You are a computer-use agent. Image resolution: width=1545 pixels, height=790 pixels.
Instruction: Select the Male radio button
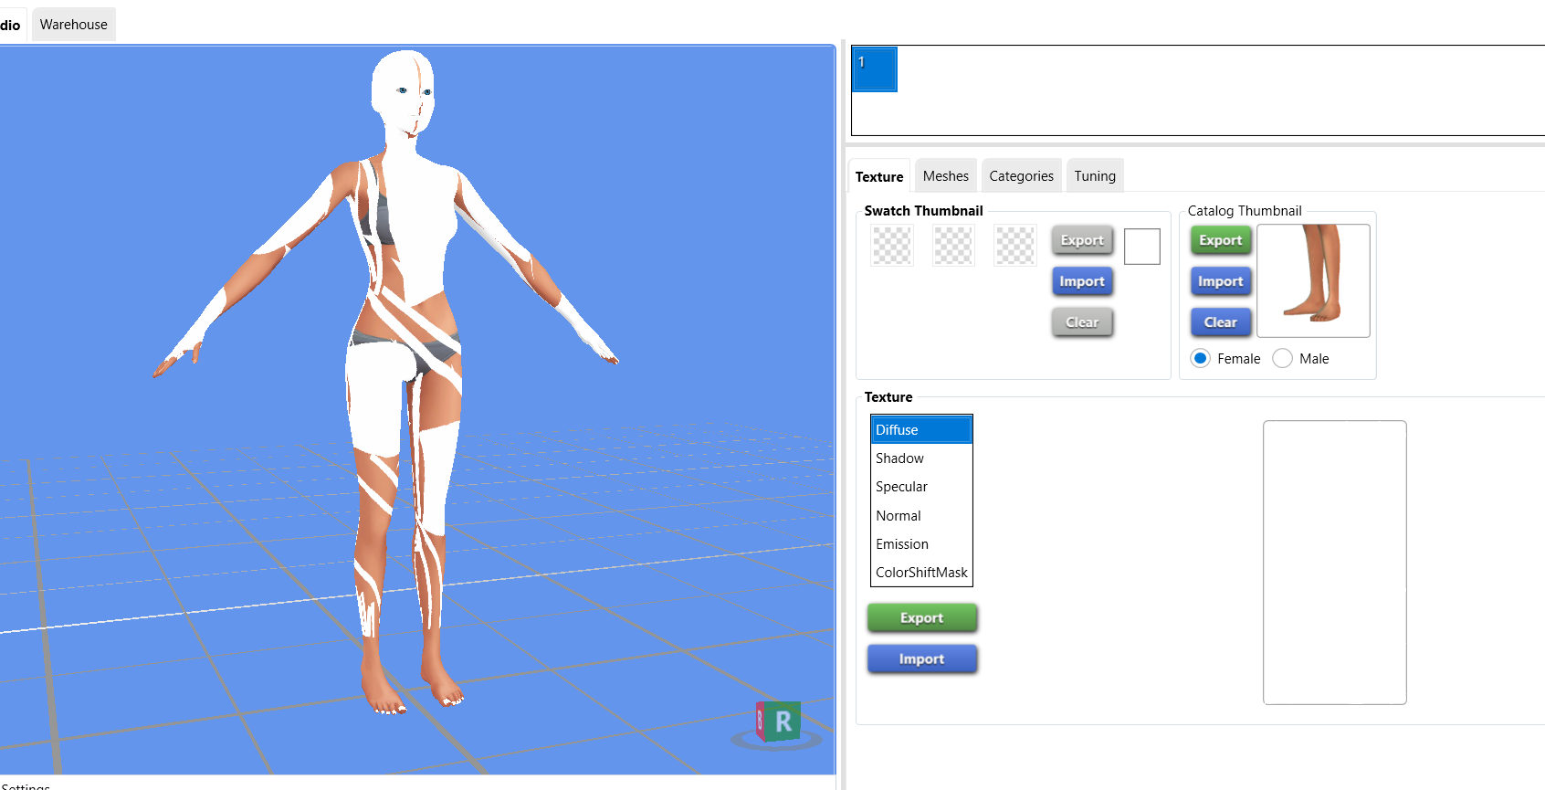click(x=1282, y=358)
